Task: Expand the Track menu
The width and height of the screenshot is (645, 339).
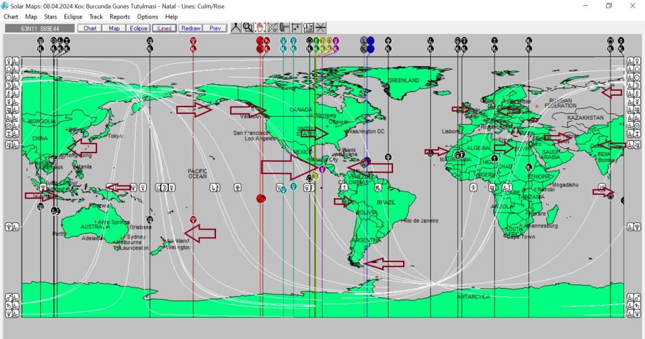Action: point(96,17)
